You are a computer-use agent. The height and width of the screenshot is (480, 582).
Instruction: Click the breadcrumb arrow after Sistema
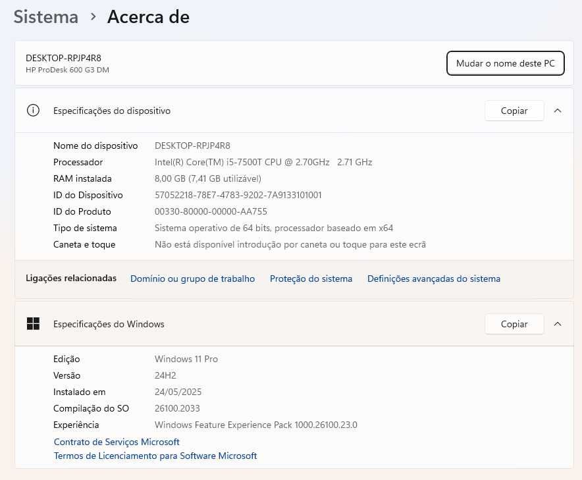click(93, 17)
